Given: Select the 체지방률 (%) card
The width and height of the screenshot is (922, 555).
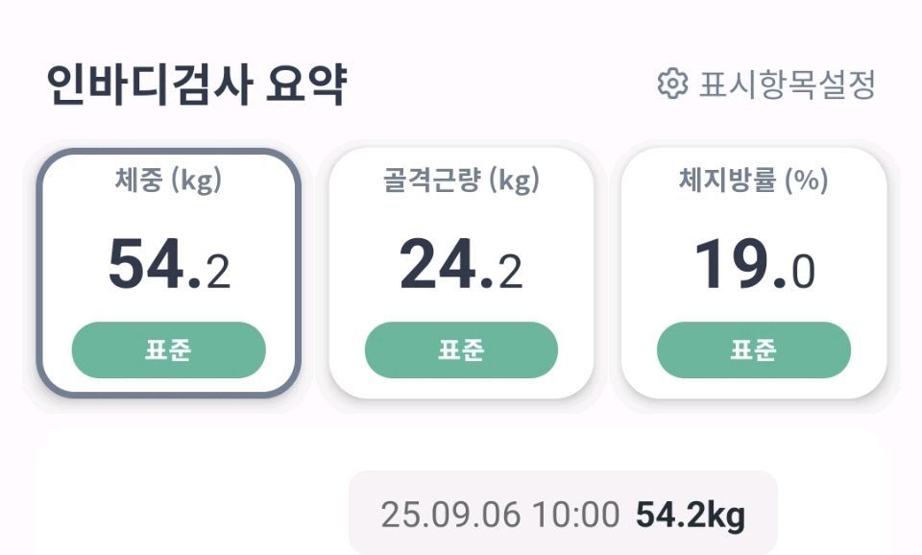Looking at the screenshot, I should coord(754,274).
